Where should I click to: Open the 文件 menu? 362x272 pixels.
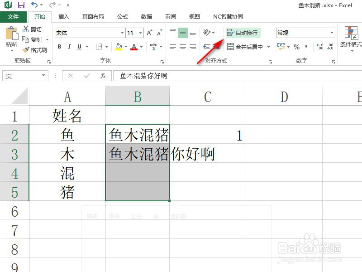coord(14,16)
